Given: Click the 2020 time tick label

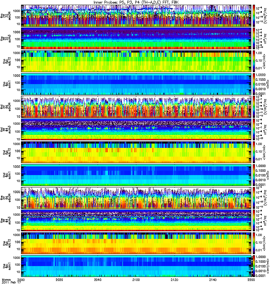Looking at the screenshot, I should point(59,279).
